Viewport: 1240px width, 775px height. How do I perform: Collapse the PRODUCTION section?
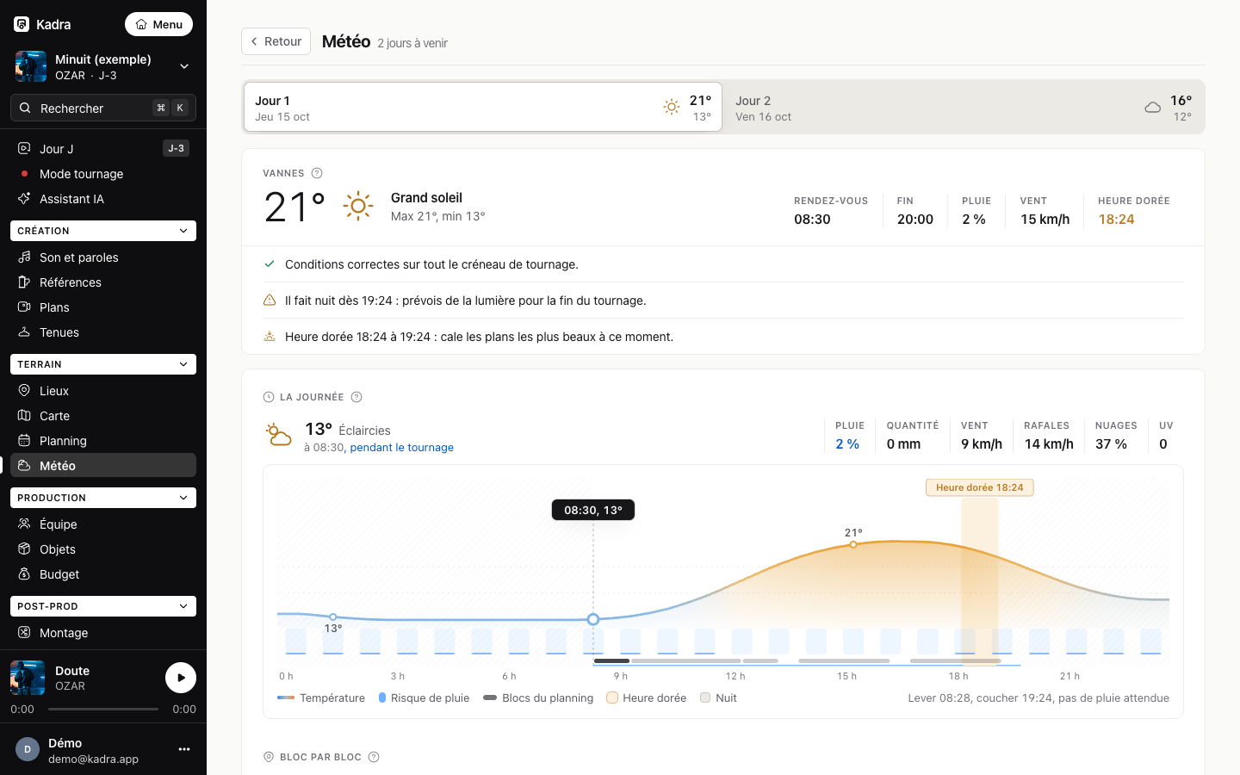pos(103,498)
